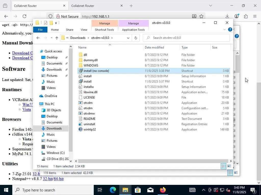This screenshot has width=261, height=195.
Task: Open Quick access in navigation pane
Action: (53, 51)
